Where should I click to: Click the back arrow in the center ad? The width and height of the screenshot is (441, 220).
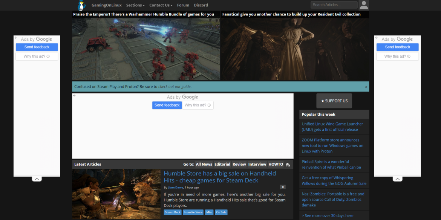click(75, 96)
